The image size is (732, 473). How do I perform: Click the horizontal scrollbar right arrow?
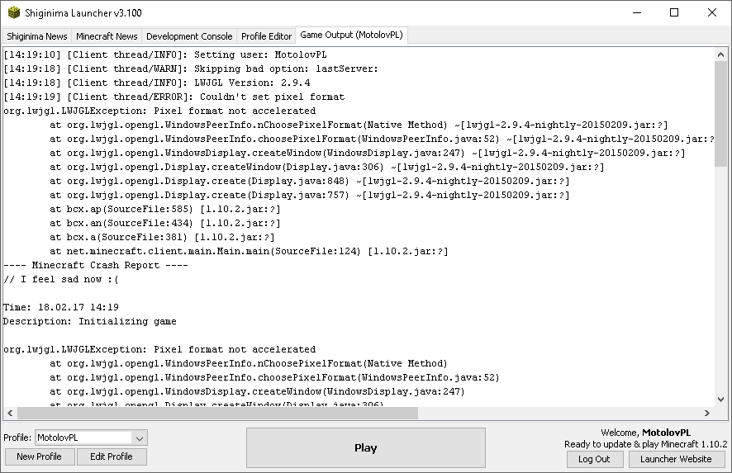click(708, 413)
